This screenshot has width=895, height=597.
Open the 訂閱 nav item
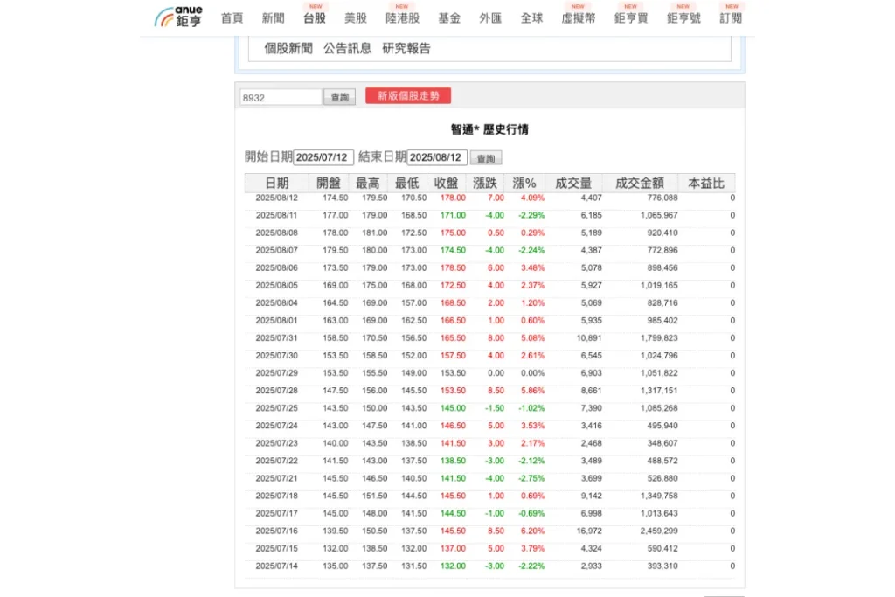tap(731, 18)
